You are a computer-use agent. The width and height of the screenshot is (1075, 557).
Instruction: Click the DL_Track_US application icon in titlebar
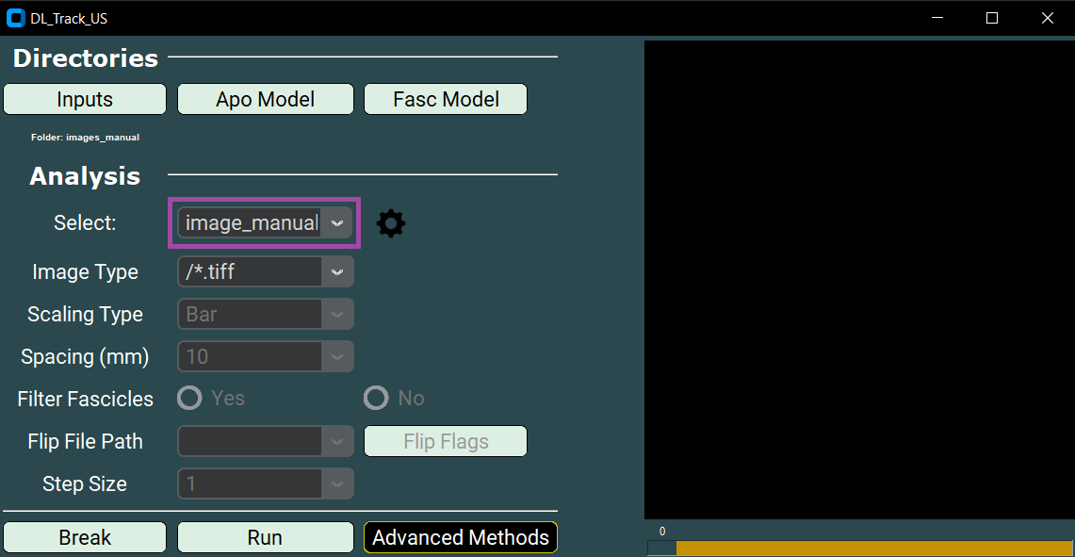[17, 17]
